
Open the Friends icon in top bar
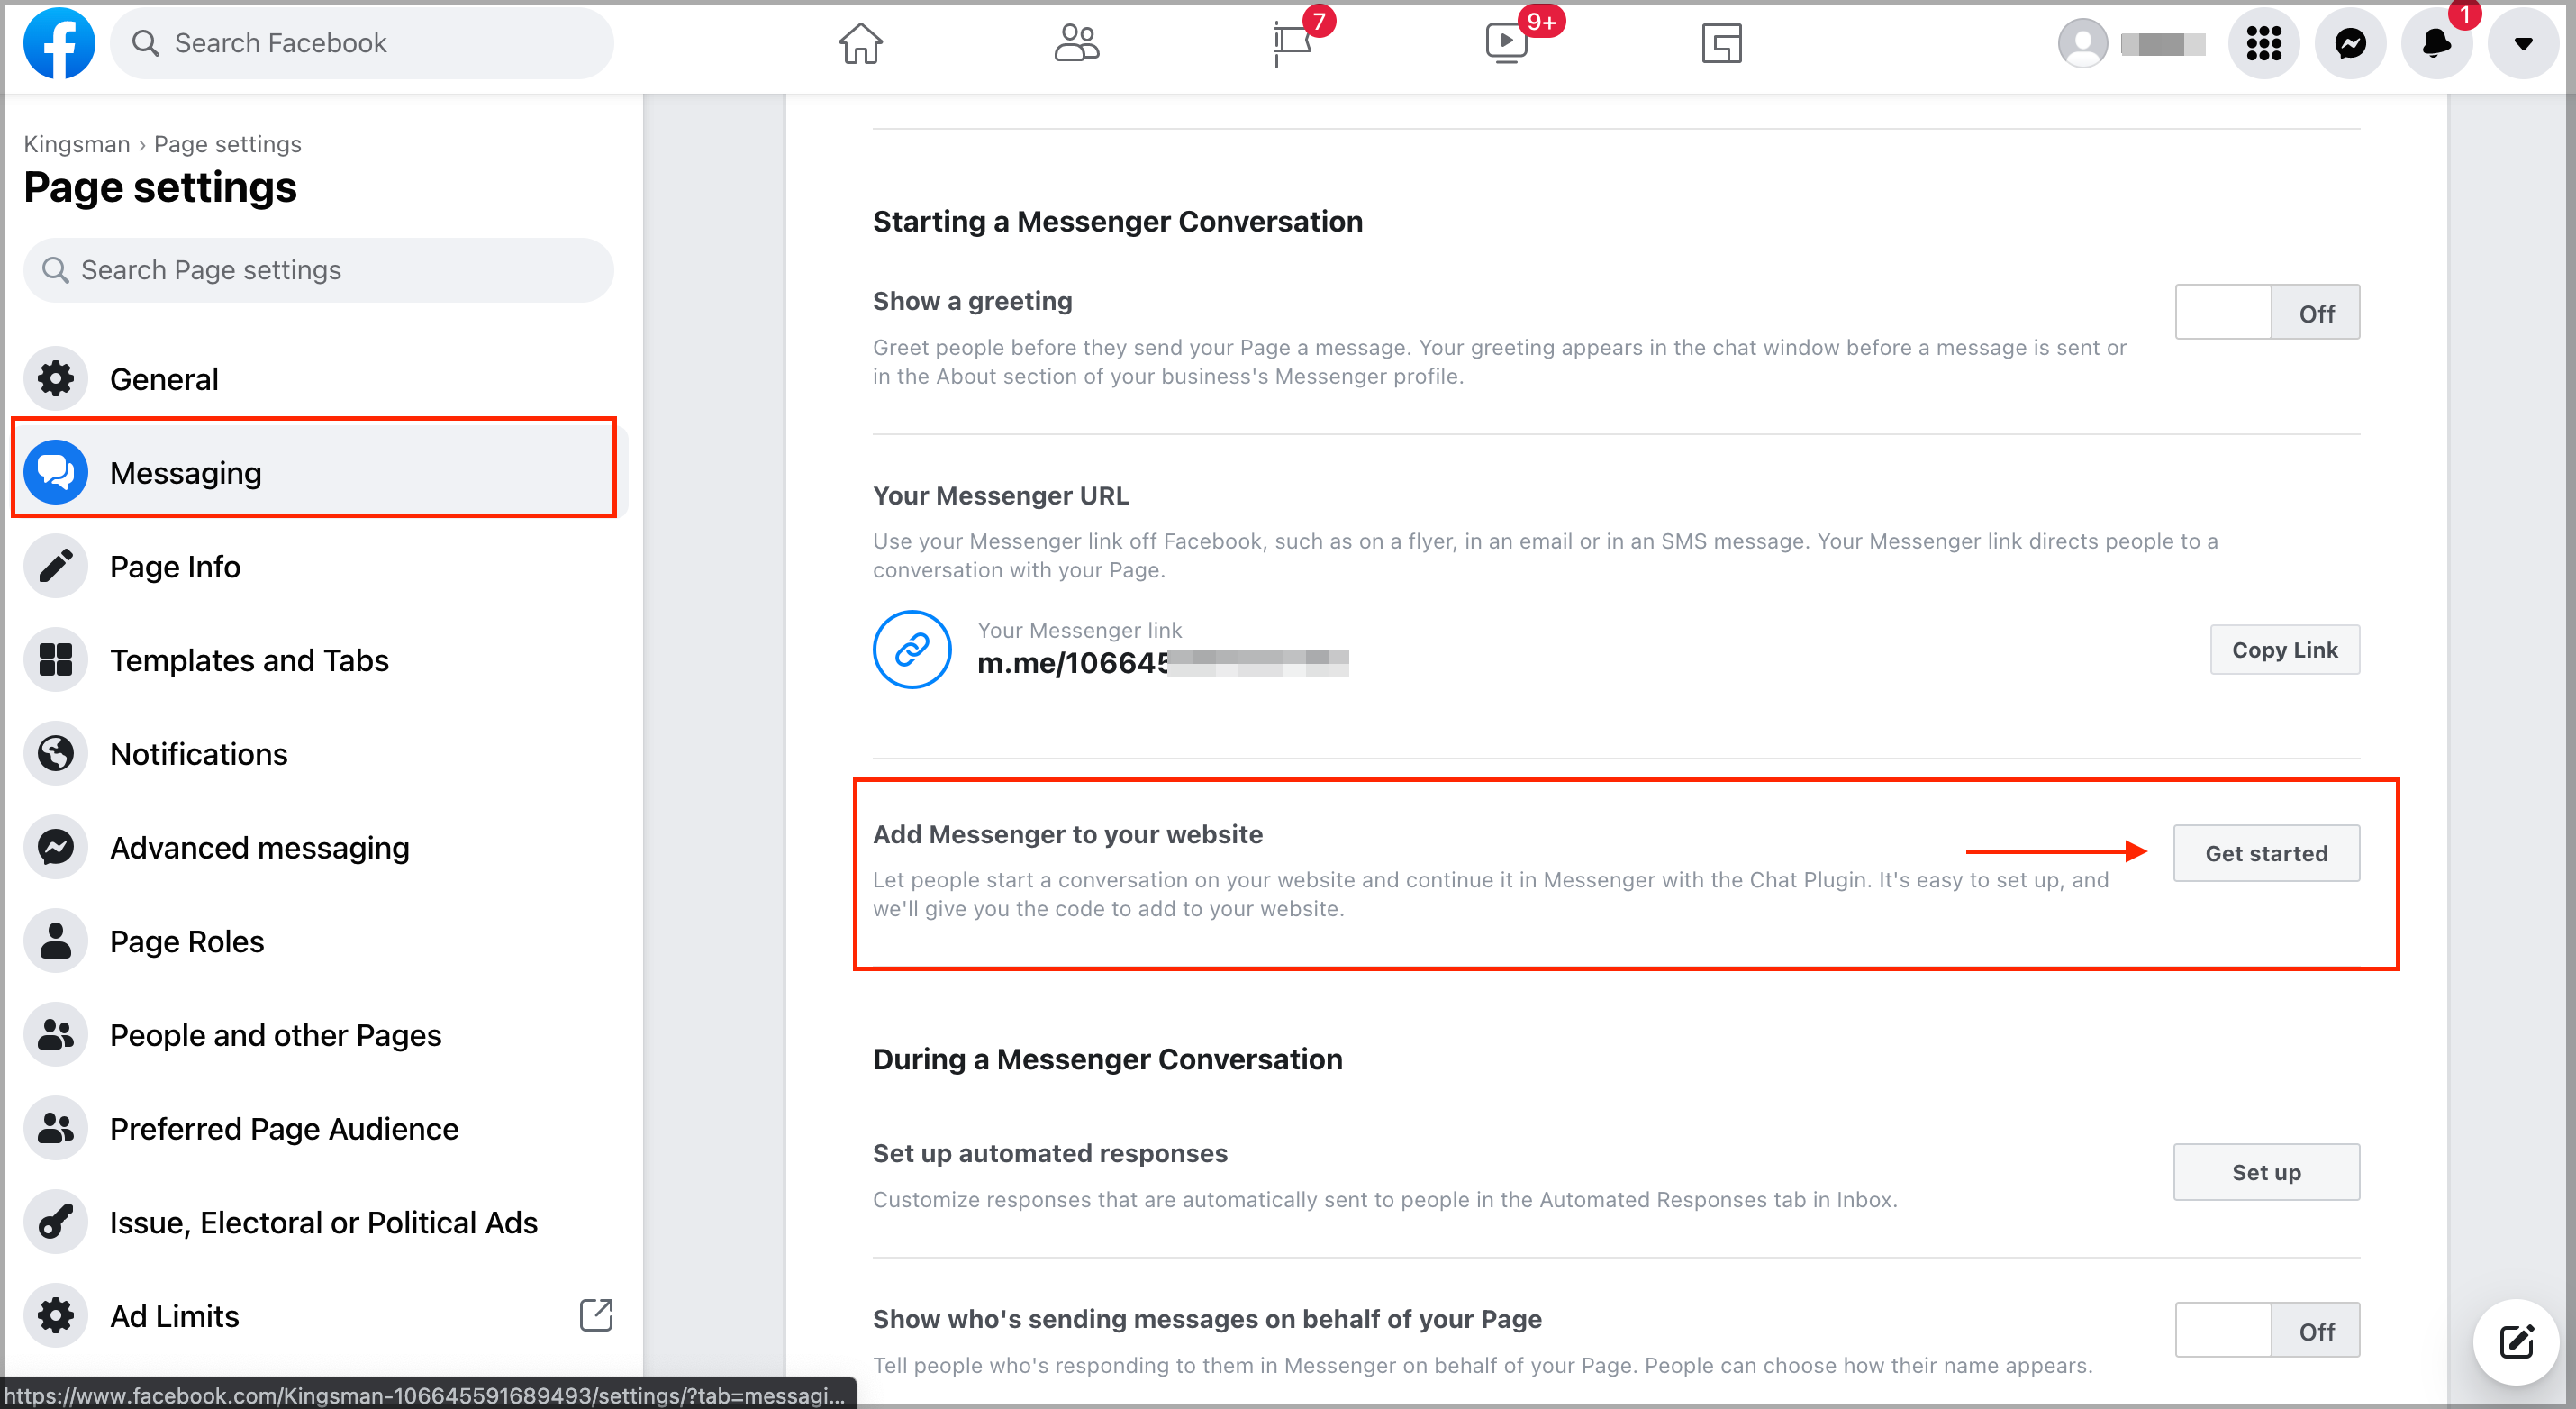click(x=1076, y=43)
